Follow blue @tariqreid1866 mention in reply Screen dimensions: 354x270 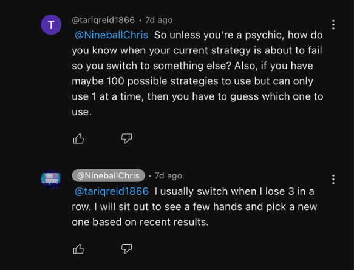tap(112, 191)
